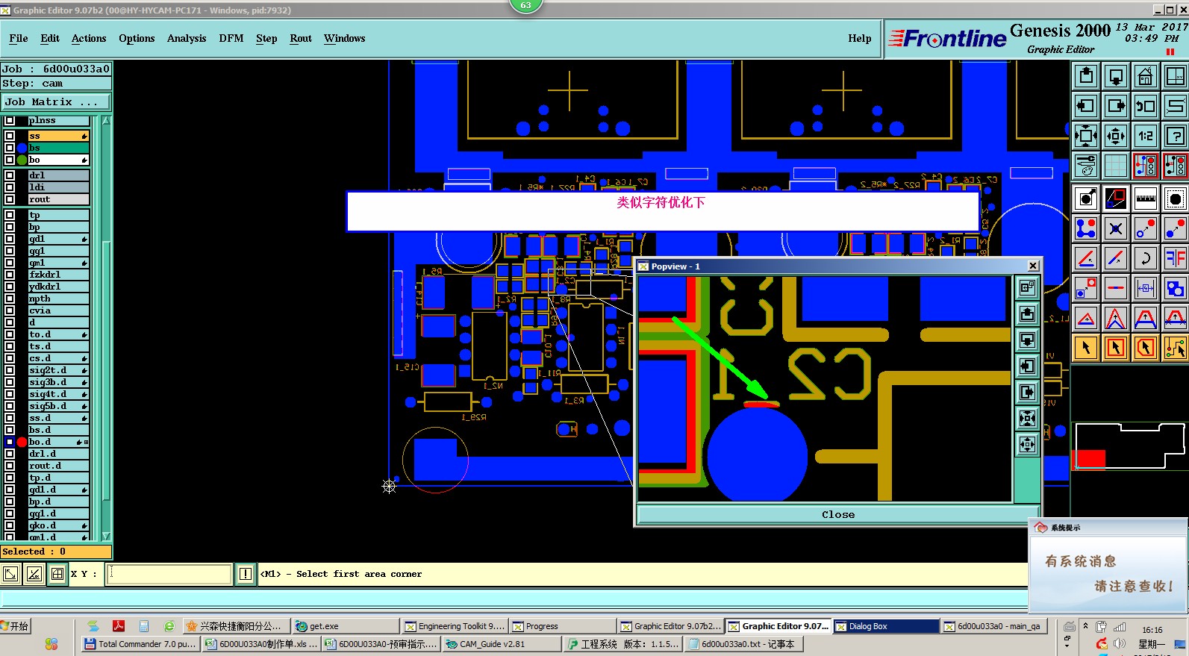Click the Windows Start button
1189x656 pixels.
[16, 626]
